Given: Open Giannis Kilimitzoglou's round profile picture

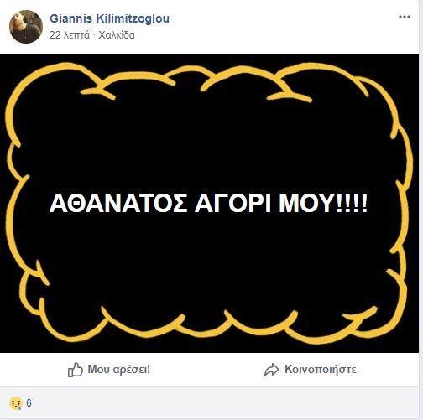Looking at the screenshot, I should pyautogui.click(x=26, y=27).
